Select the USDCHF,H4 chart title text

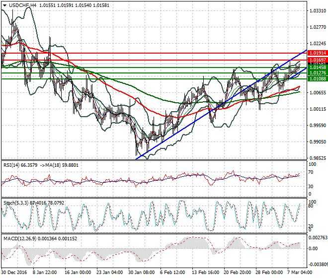(x=22, y=5)
